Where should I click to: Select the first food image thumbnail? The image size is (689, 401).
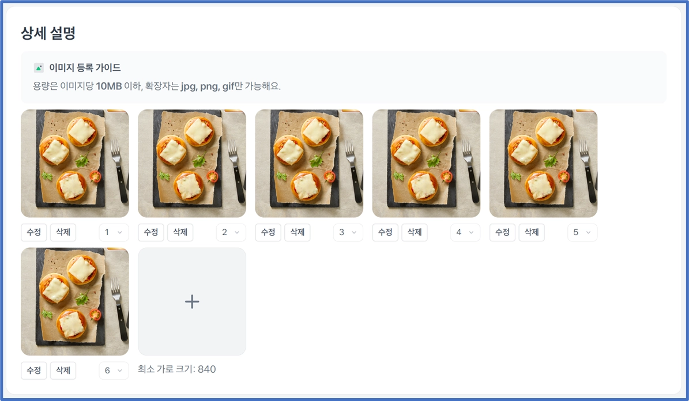[x=75, y=163]
